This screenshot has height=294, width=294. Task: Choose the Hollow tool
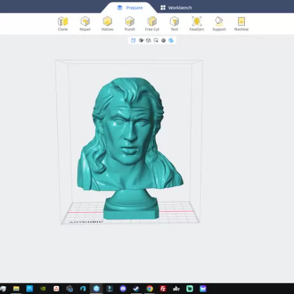[107, 24]
